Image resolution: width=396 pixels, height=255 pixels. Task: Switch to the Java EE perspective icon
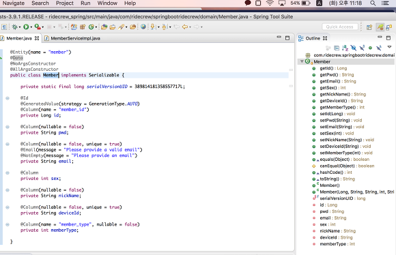click(x=388, y=27)
